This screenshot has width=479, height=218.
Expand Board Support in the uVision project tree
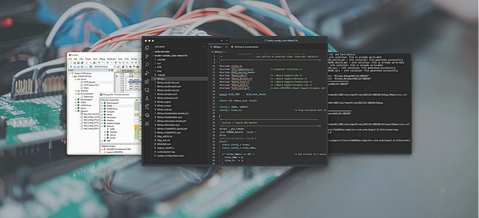click(76, 99)
